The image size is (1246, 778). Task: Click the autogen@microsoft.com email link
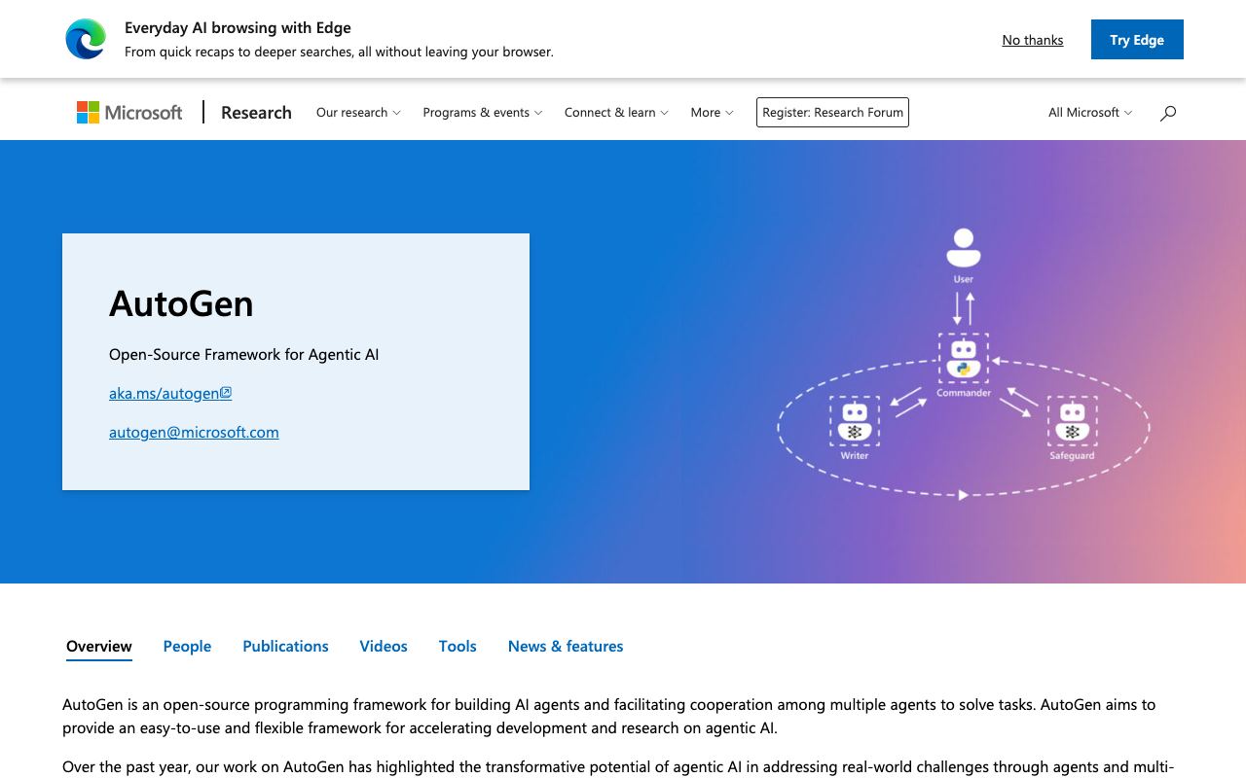pyautogui.click(x=194, y=432)
